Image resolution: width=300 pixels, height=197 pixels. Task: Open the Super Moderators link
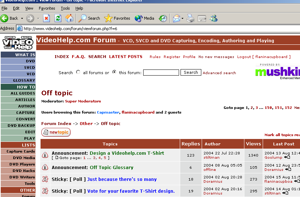[83, 101]
